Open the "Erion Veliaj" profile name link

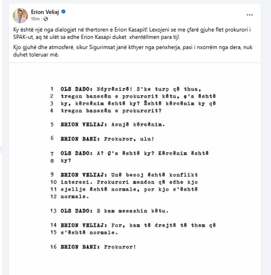click(45, 12)
